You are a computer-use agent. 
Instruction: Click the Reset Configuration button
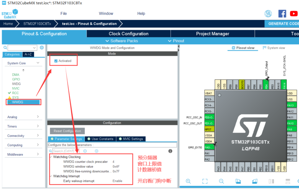pyautogui.click(x=67, y=131)
